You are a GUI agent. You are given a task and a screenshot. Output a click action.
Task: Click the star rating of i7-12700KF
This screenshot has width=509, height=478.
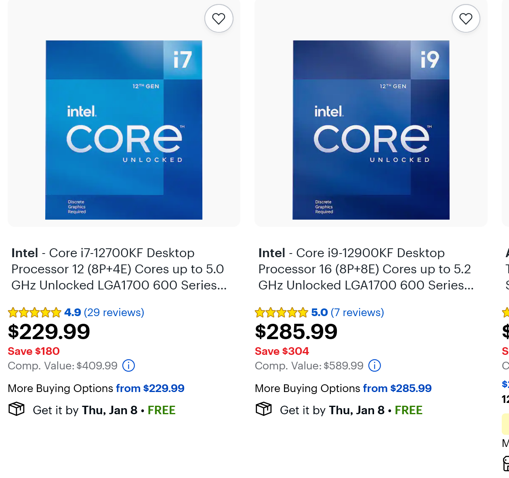pyautogui.click(x=35, y=312)
